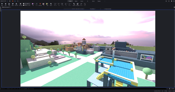
Task: Toggle client/server view icon
Action: [15, 1]
